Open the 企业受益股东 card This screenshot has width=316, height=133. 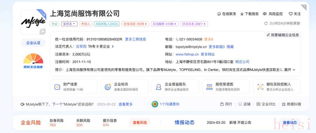tap(175, 87)
